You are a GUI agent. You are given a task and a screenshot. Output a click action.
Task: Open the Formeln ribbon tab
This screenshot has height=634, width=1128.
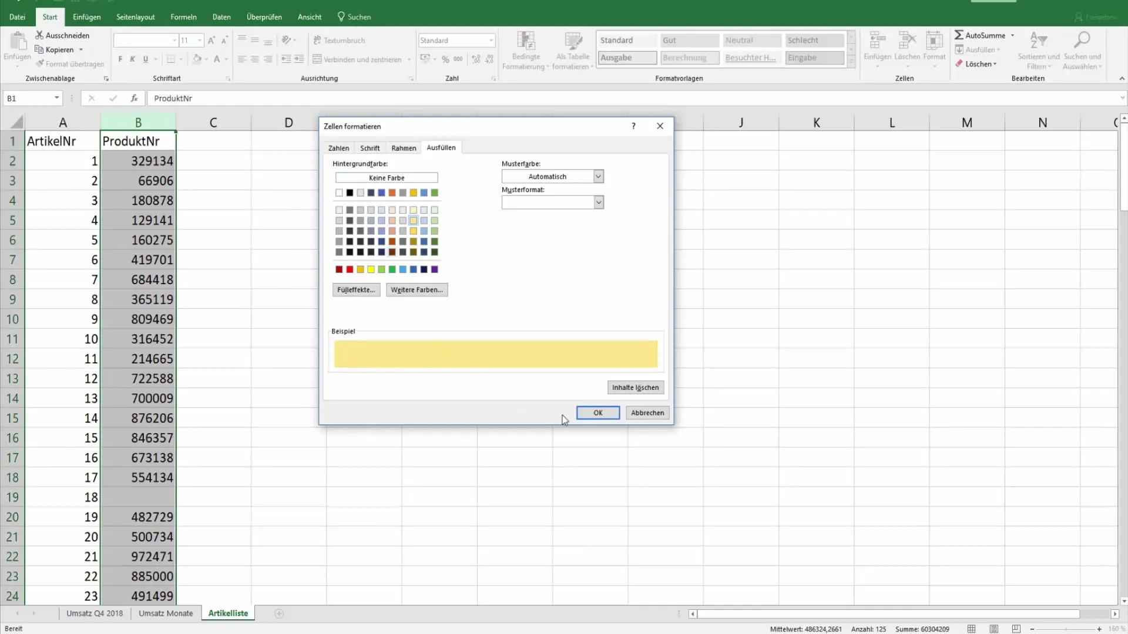tap(183, 17)
